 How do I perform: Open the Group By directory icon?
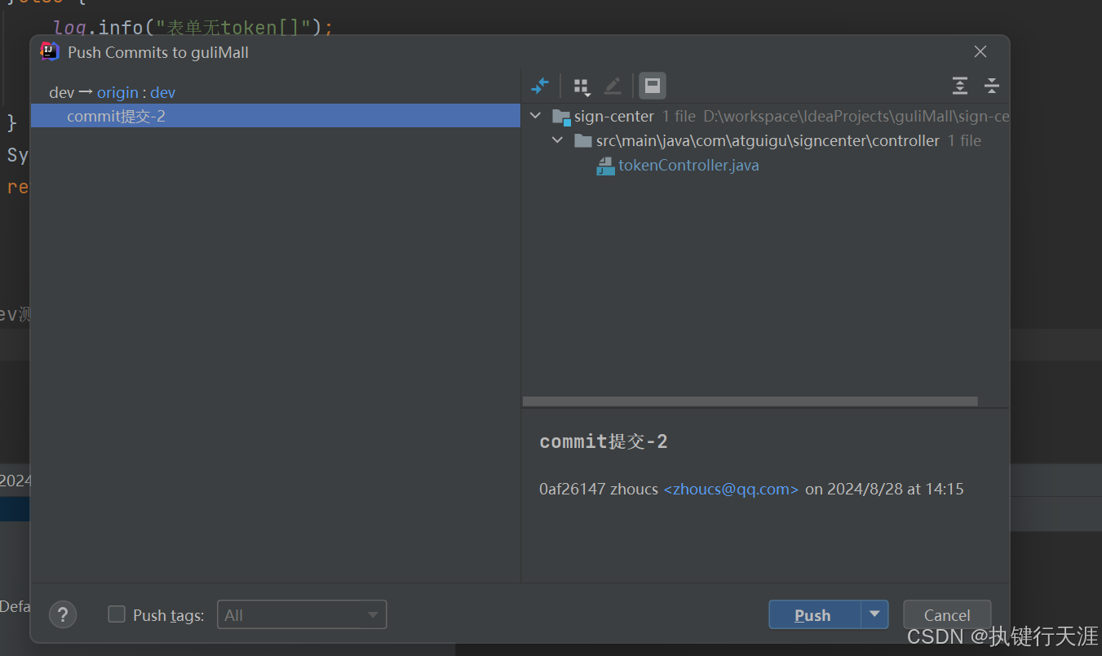[x=582, y=86]
